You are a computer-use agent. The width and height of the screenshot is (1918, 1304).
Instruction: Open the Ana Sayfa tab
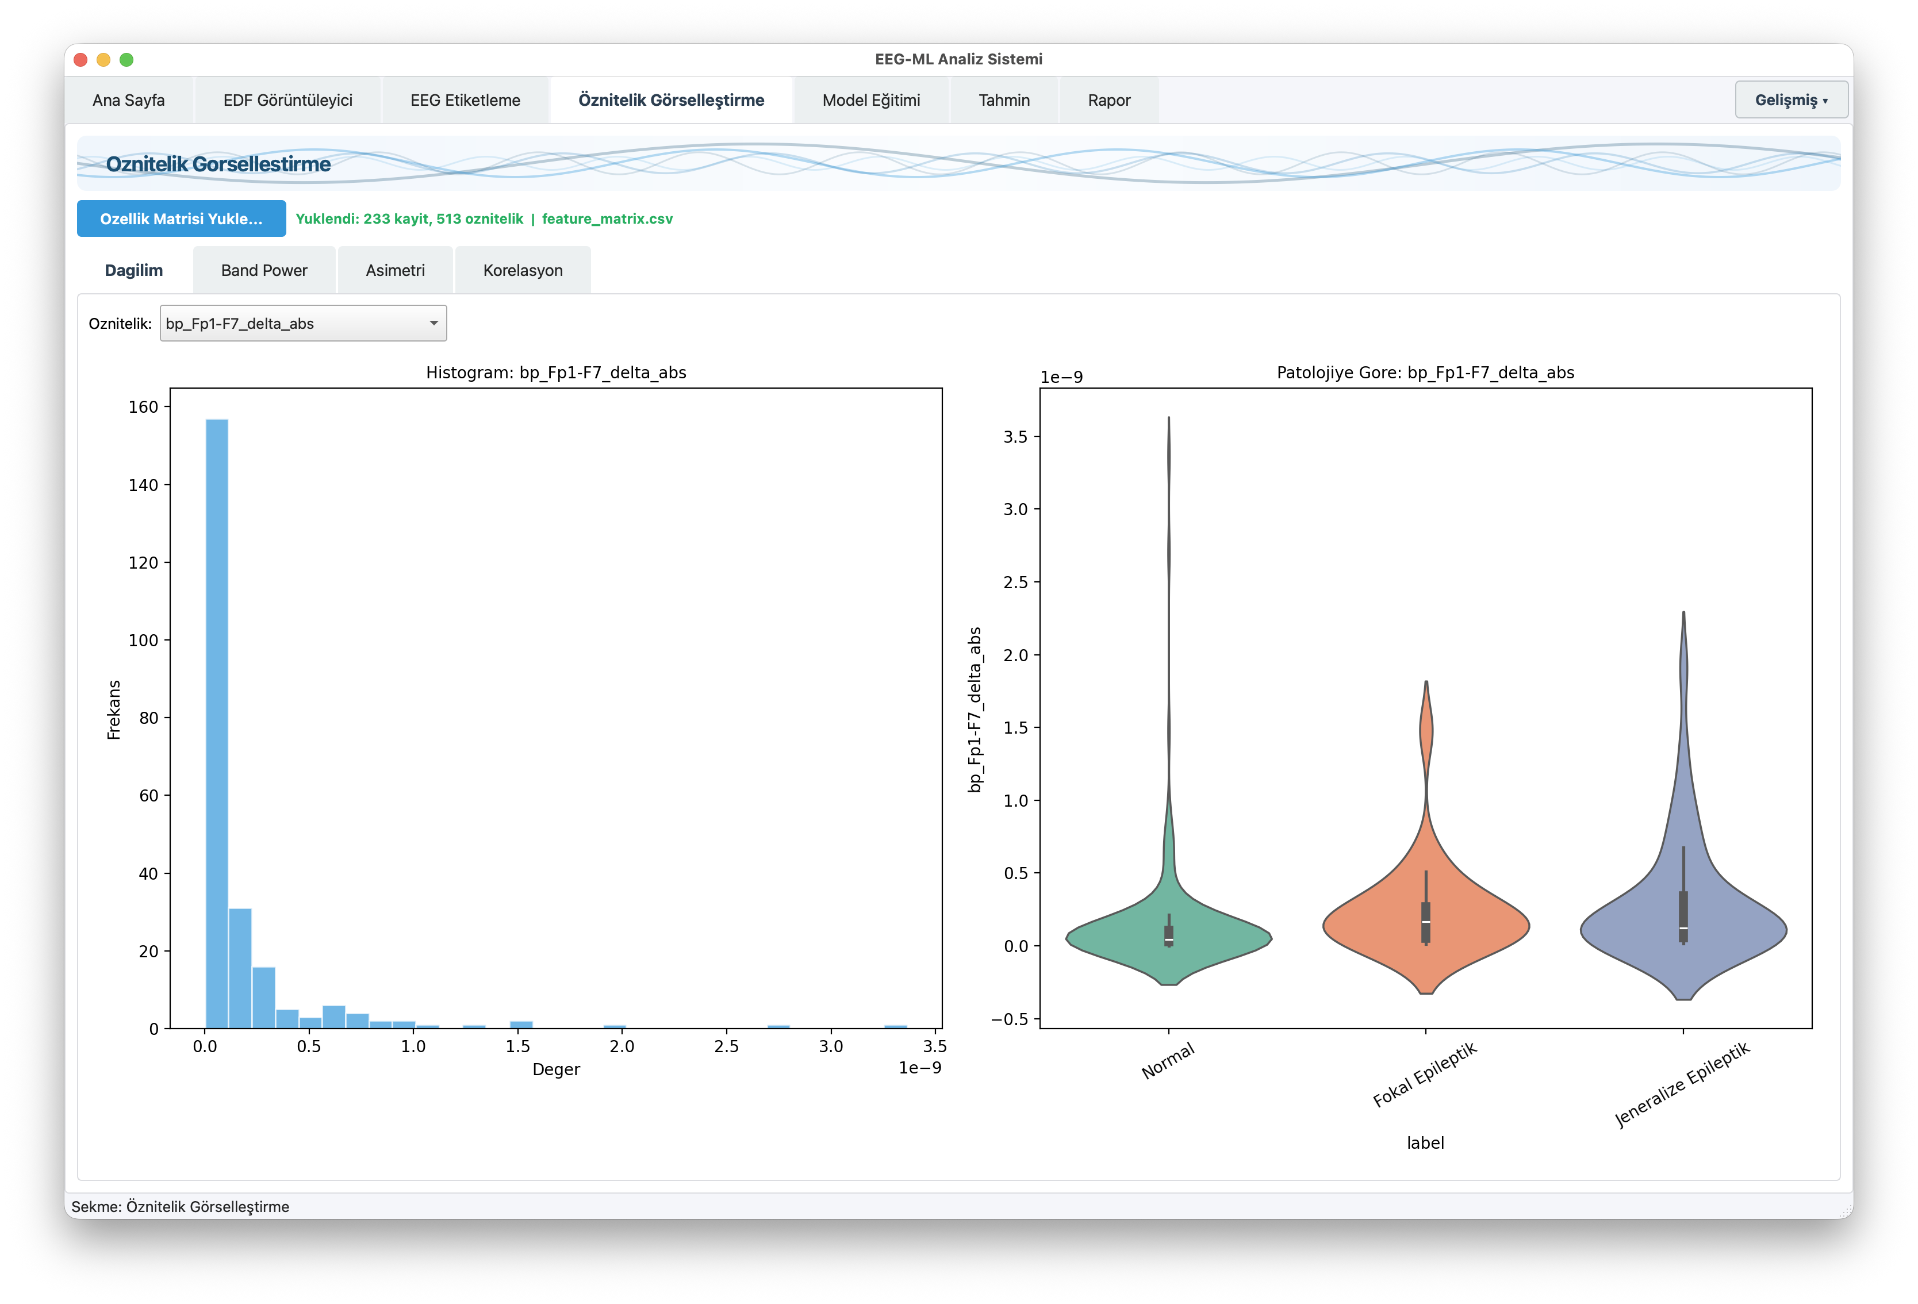coord(129,100)
